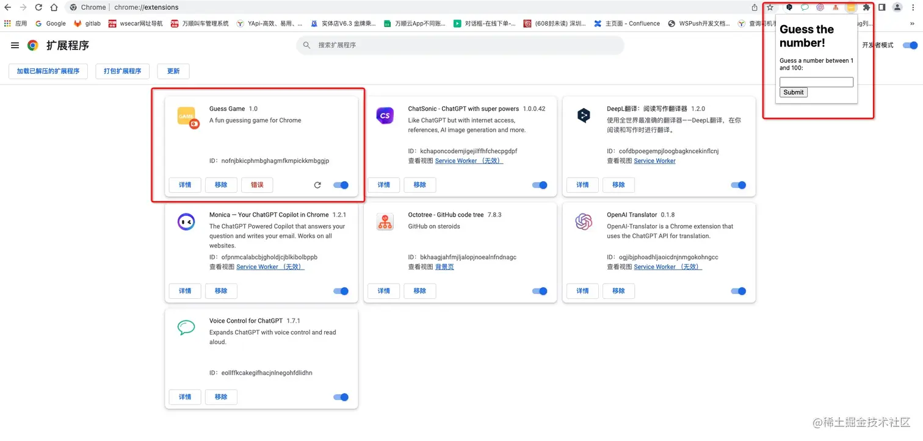The width and height of the screenshot is (923, 441).
Task: Reload the current Chrome page
Action: coord(38,7)
